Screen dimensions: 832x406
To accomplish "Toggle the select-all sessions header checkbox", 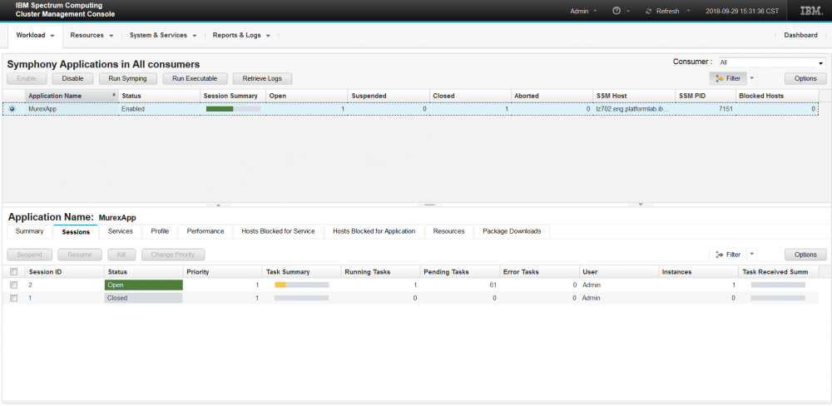I will (13, 272).
